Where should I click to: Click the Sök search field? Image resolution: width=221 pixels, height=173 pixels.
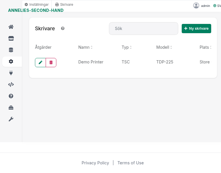tap(143, 29)
